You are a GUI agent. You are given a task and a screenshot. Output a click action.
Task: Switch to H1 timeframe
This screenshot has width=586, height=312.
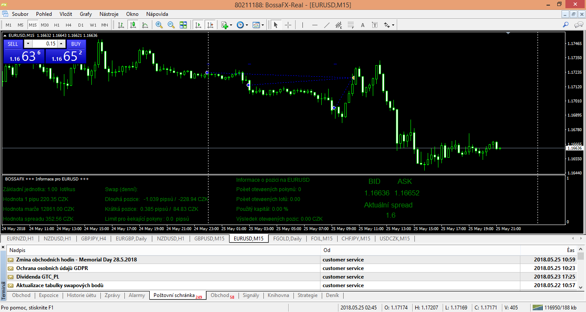click(57, 25)
